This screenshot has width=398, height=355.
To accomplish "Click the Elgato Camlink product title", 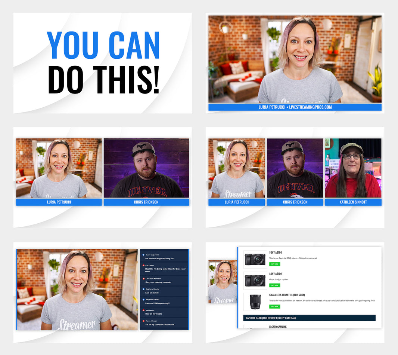I will point(278,327).
